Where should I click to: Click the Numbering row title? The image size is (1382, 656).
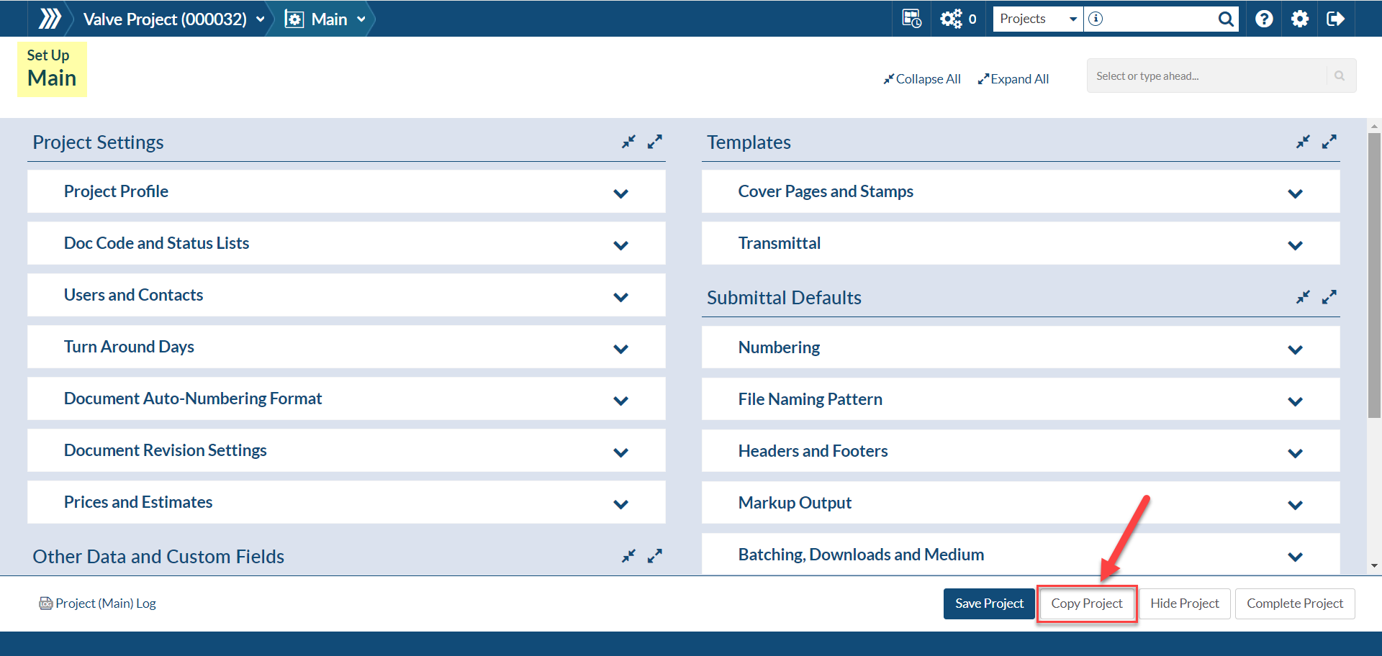pyautogui.click(x=779, y=347)
